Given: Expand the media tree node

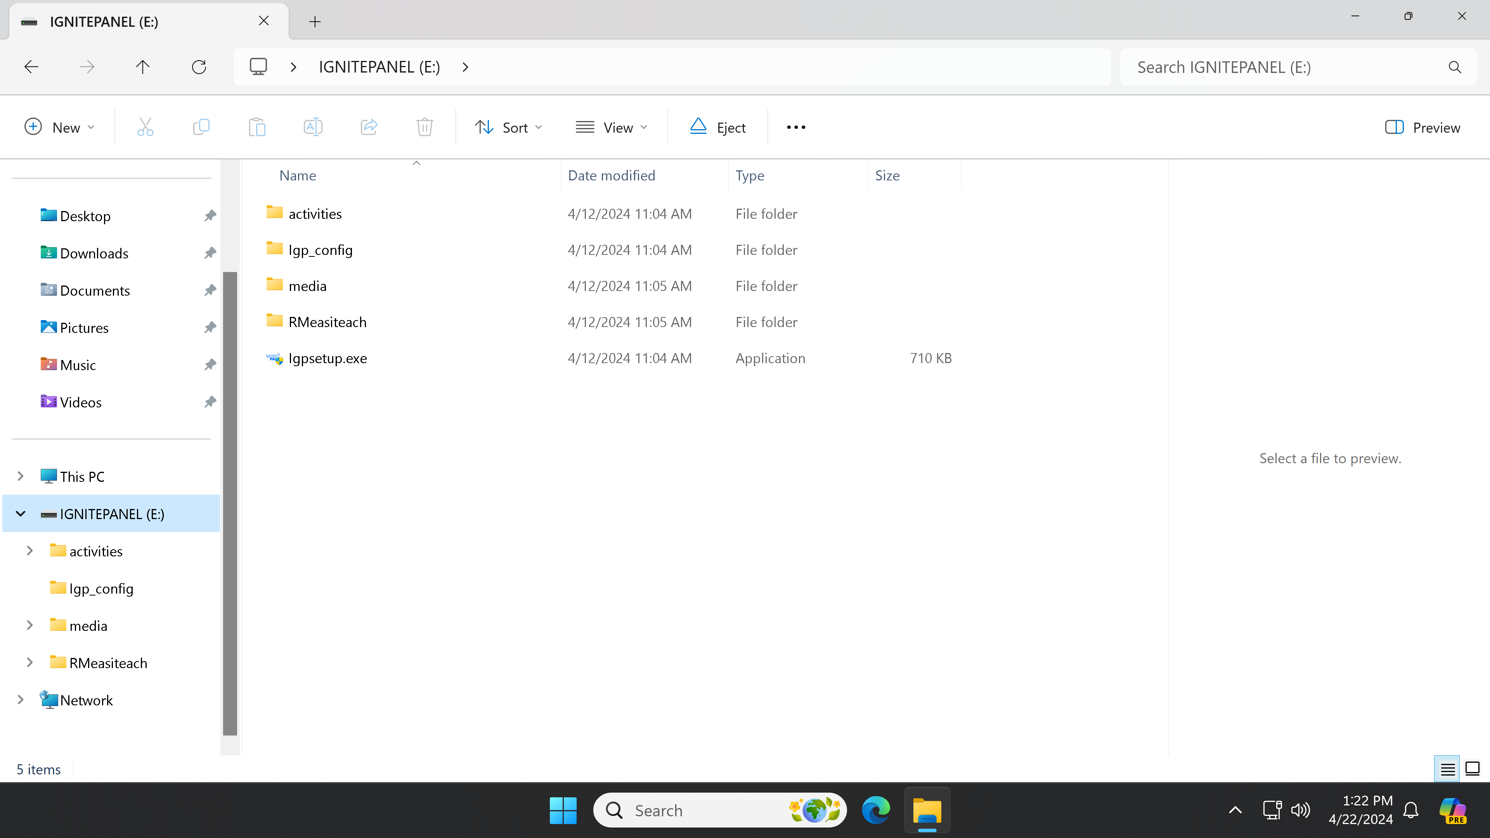Looking at the screenshot, I should pyautogui.click(x=30, y=626).
